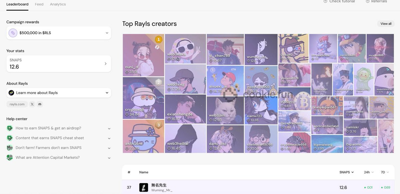Screen dimensions: 400x194
Task: Open xiaojianjian567 creator tile
Action: click(x=327, y=106)
